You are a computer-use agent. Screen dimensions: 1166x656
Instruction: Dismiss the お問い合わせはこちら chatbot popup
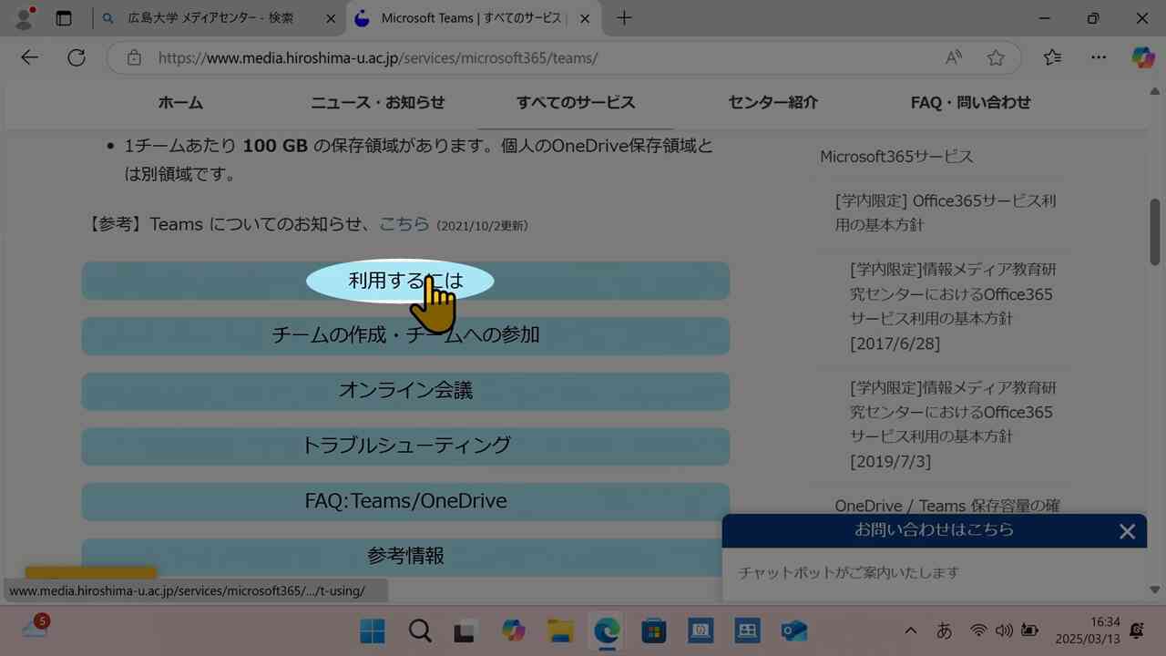pyautogui.click(x=1127, y=531)
